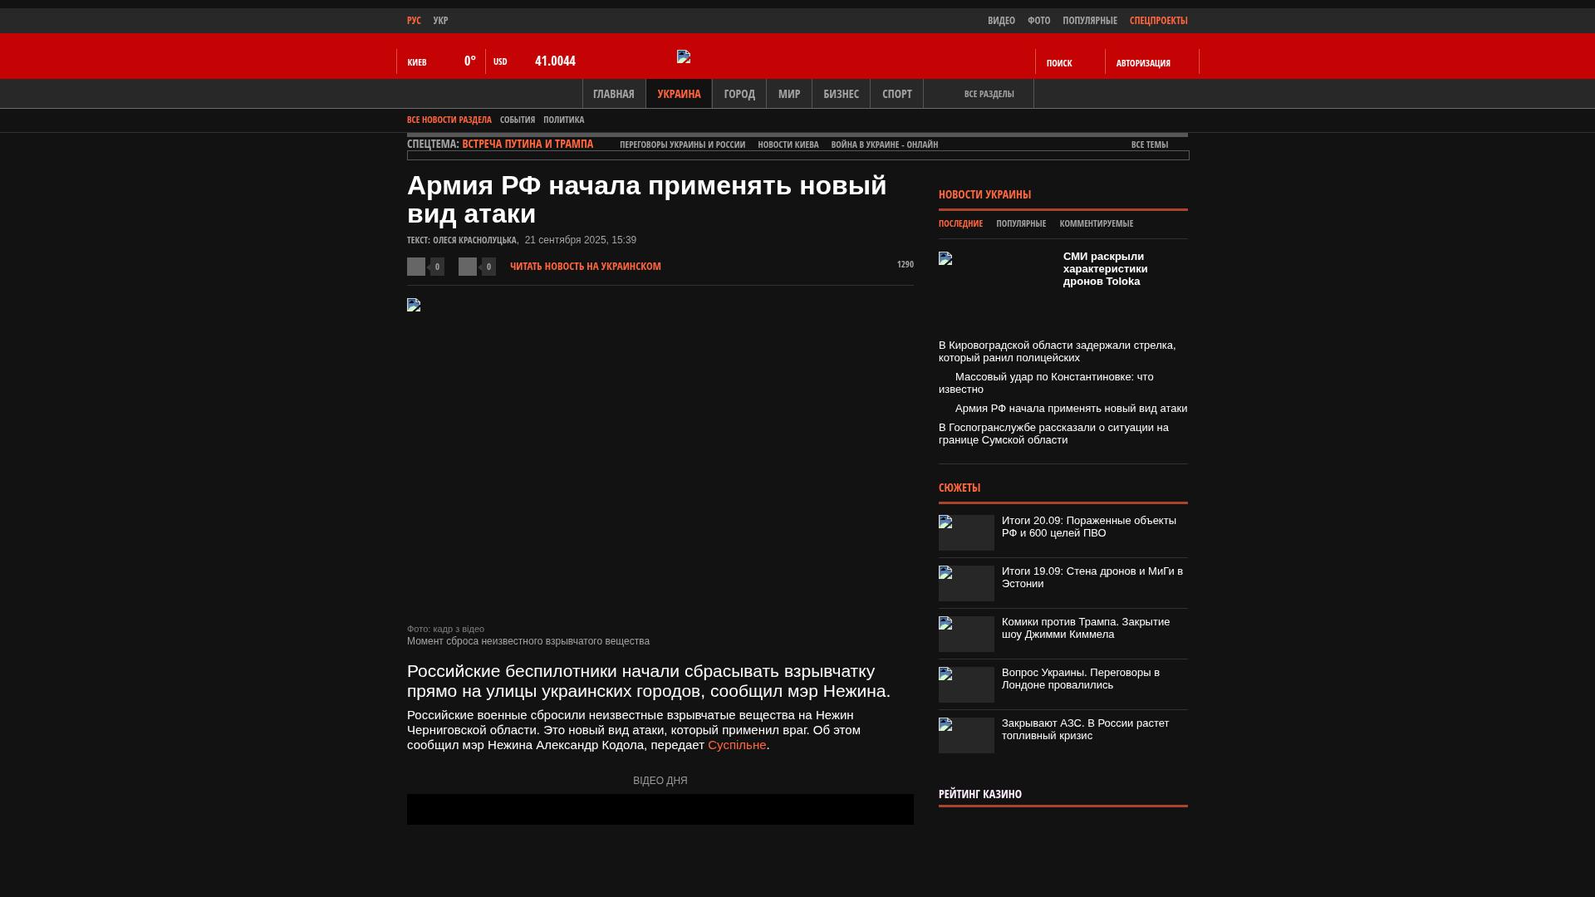The height and width of the screenshot is (897, 1595).
Task: Click thumbnail beside 'Комики против Трампа' story
Action: tap(966, 634)
